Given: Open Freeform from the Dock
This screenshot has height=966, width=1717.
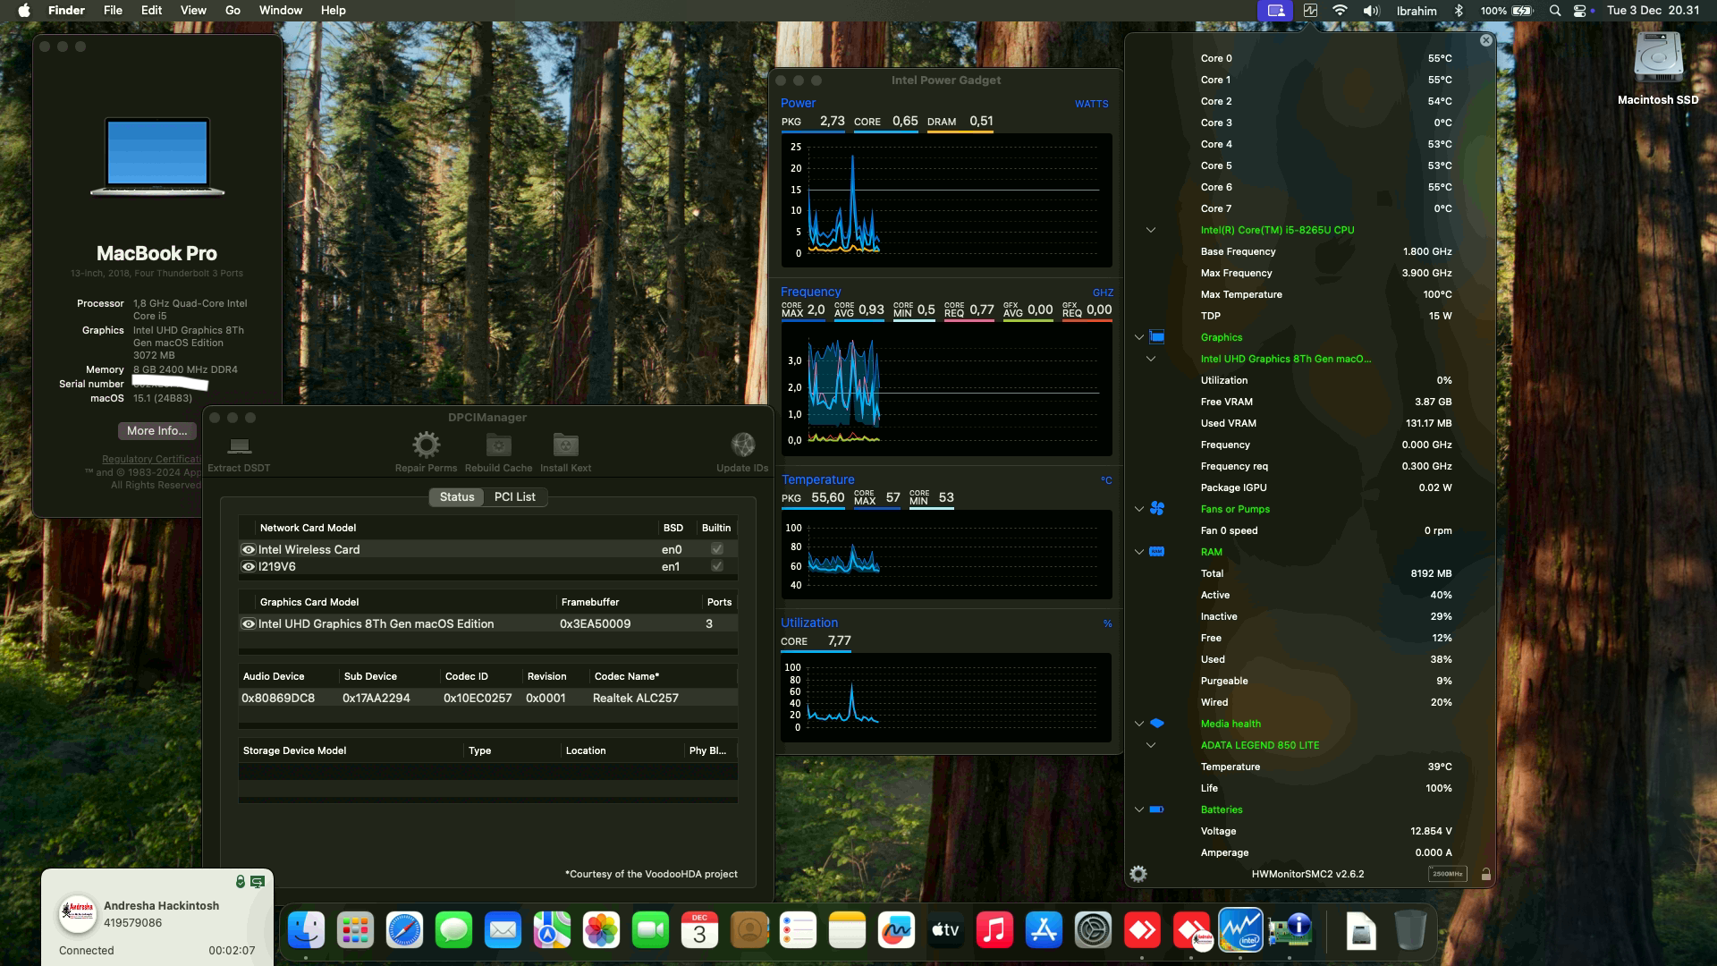Looking at the screenshot, I should [x=896, y=930].
